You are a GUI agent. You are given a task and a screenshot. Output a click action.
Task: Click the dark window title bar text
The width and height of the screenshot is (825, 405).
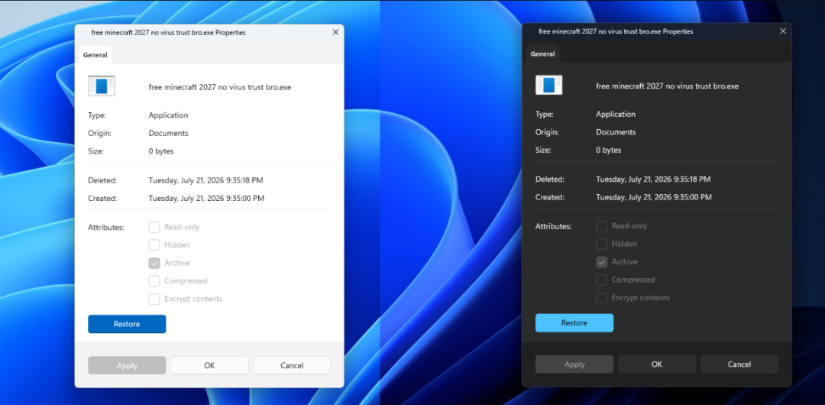coord(616,31)
